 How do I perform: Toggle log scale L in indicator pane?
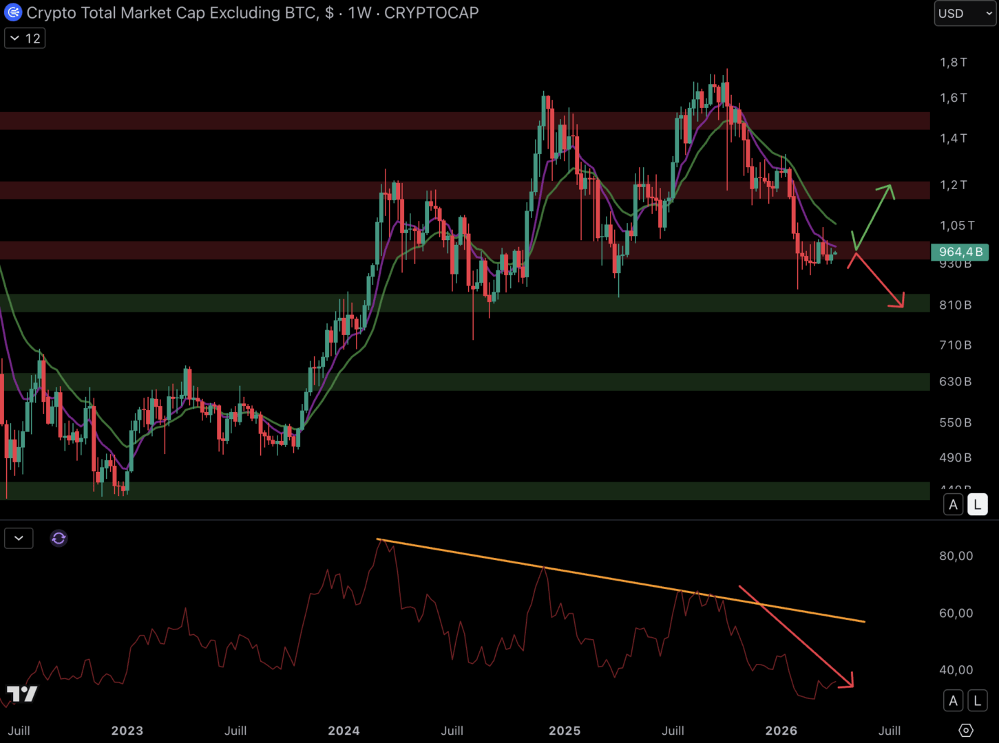977,700
